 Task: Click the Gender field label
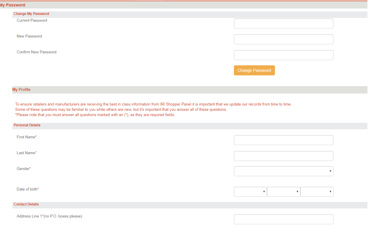pos(23,169)
